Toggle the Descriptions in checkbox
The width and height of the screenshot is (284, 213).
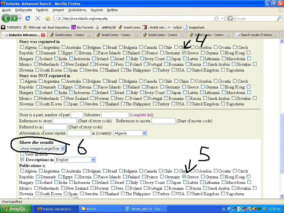[x=22, y=159]
